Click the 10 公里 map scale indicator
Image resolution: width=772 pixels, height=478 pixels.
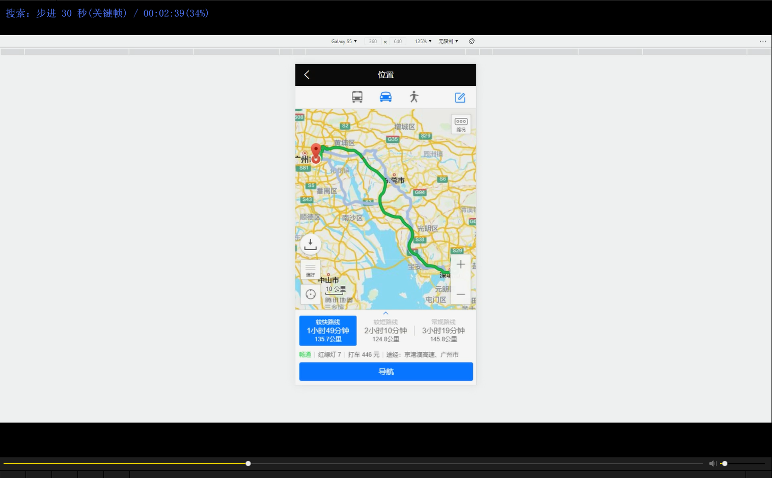pos(336,289)
